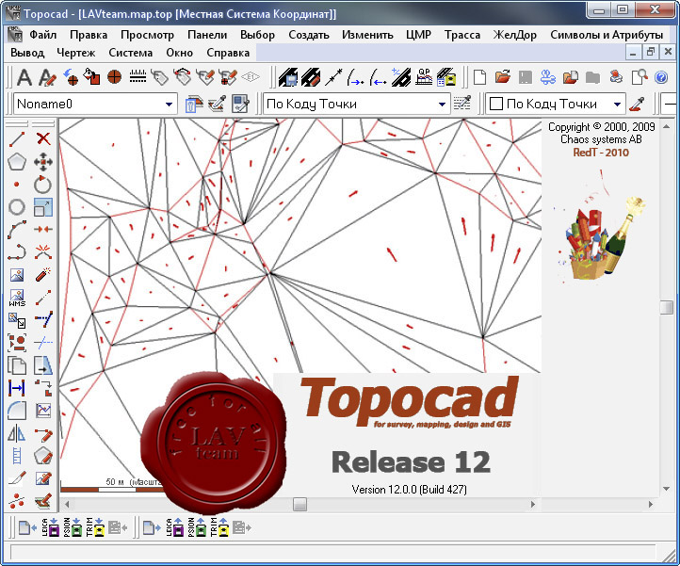Open the ЖелДор menu

pos(515,35)
